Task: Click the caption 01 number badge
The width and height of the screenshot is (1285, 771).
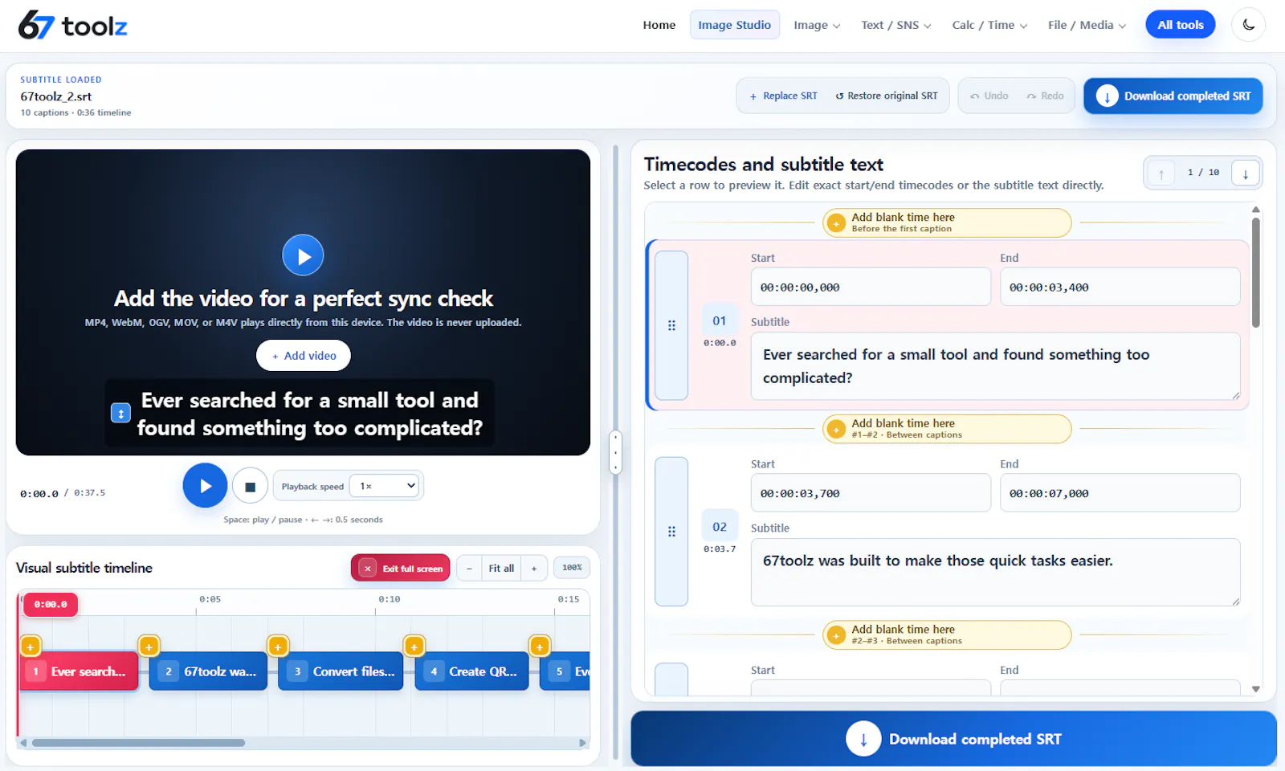Action: [x=720, y=320]
